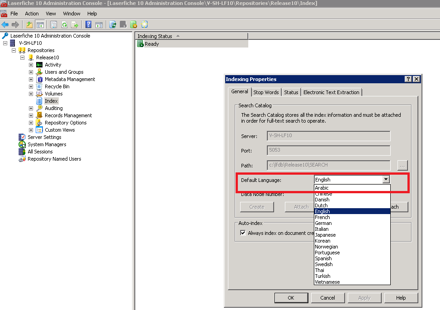Click the blue list with green arrows icon
Image resolution: width=440 pixels, height=310 pixels.
pos(113,25)
